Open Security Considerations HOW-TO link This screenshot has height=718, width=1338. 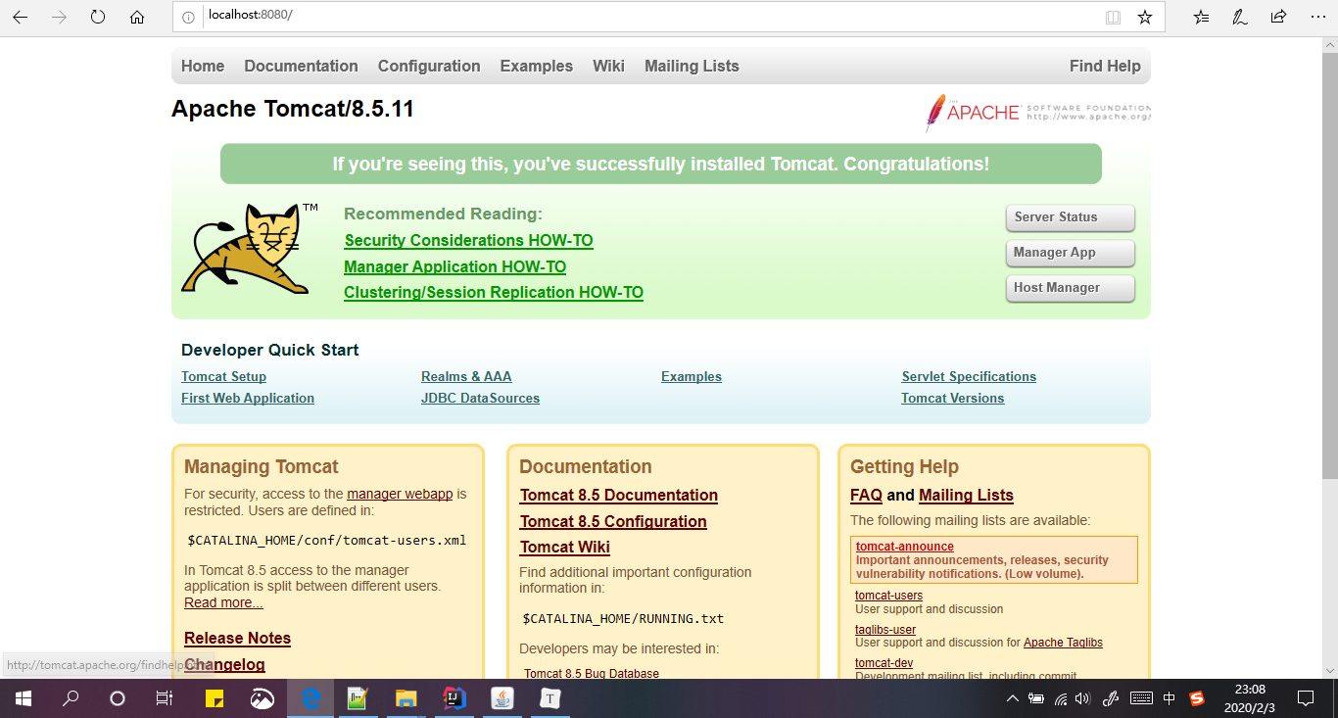click(x=468, y=241)
